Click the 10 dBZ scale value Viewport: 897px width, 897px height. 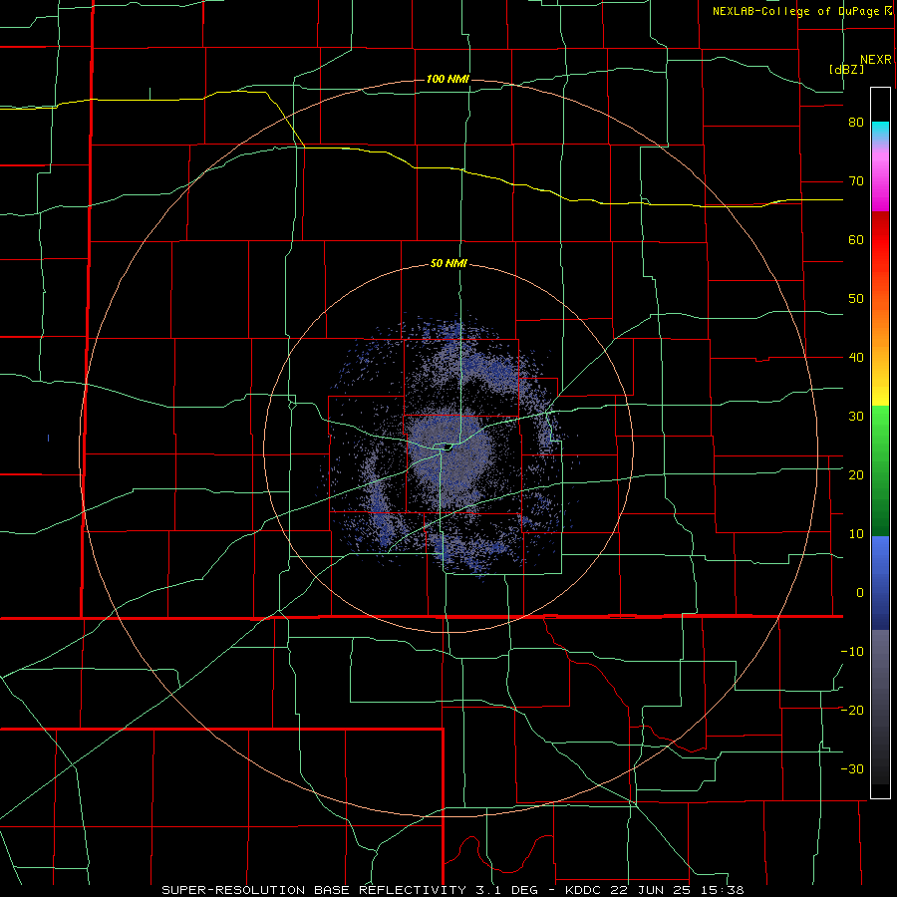point(856,534)
